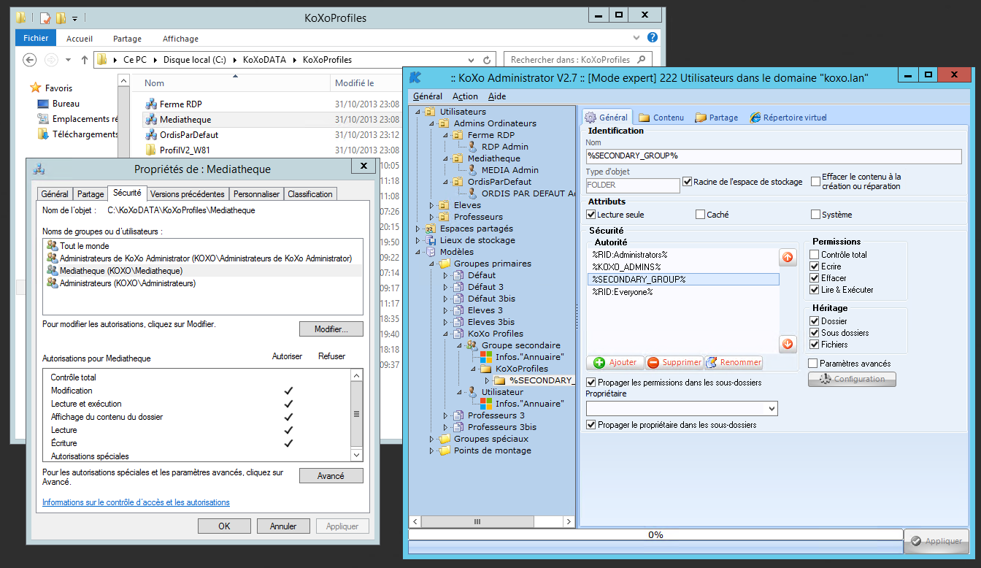Image resolution: width=981 pixels, height=568 pixels.
Task: Toggle Racine de l'espace de stockage
Action: [687, 182]
